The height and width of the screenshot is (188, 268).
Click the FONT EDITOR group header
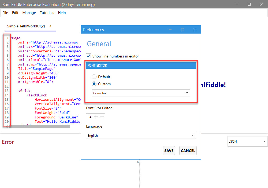[x=141, y=66]
